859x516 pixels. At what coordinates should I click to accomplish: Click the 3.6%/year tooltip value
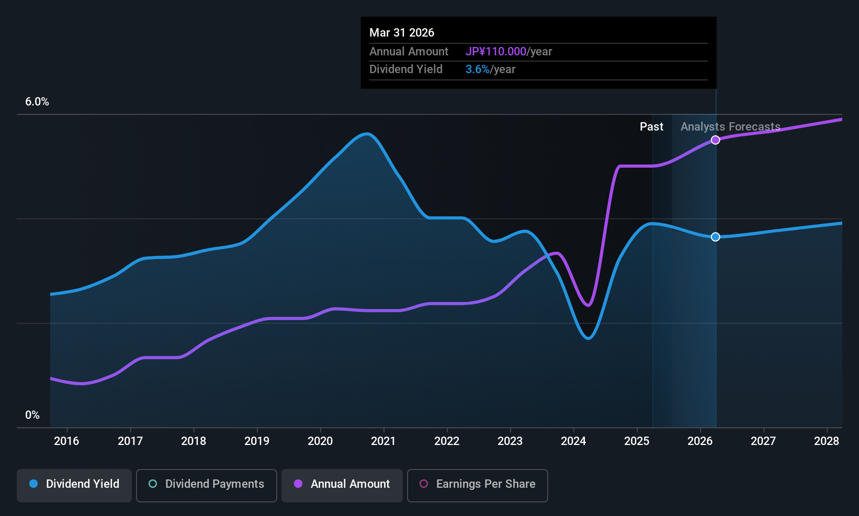[490, 69]
